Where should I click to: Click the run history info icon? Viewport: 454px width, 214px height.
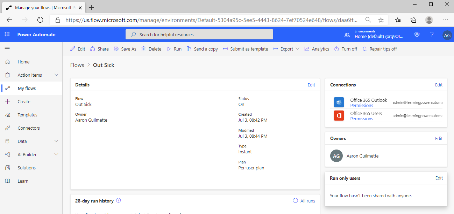pos(118,200)
